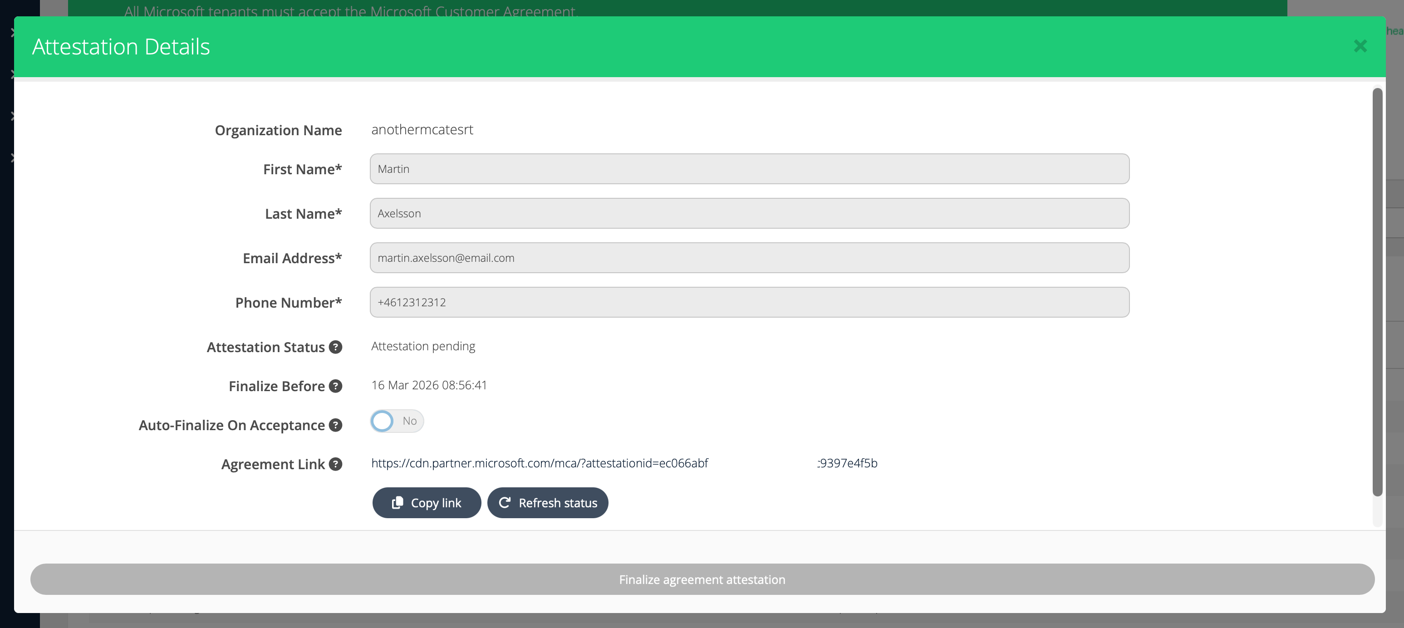Click the First Name field with Martin

[749, 169]
